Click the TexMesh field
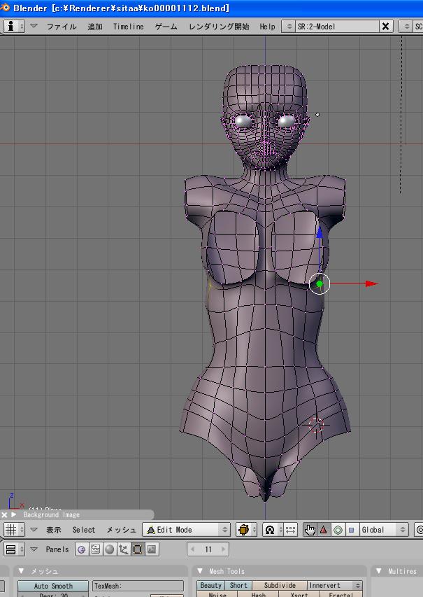Viewport: 423px width, 597px height. [x=138, y=586]
